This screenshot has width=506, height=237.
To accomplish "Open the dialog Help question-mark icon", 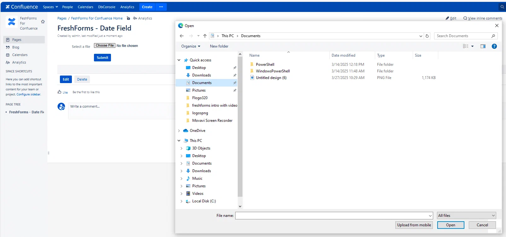I will coord(494,46).
